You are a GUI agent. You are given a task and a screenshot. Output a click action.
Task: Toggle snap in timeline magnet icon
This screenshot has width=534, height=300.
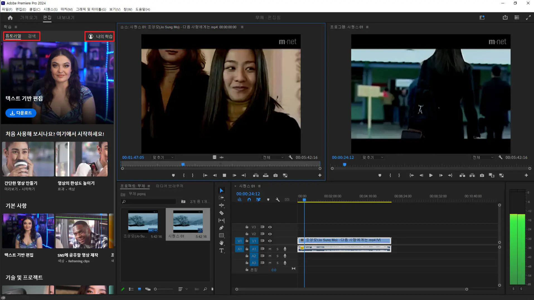tap(249, 200)
